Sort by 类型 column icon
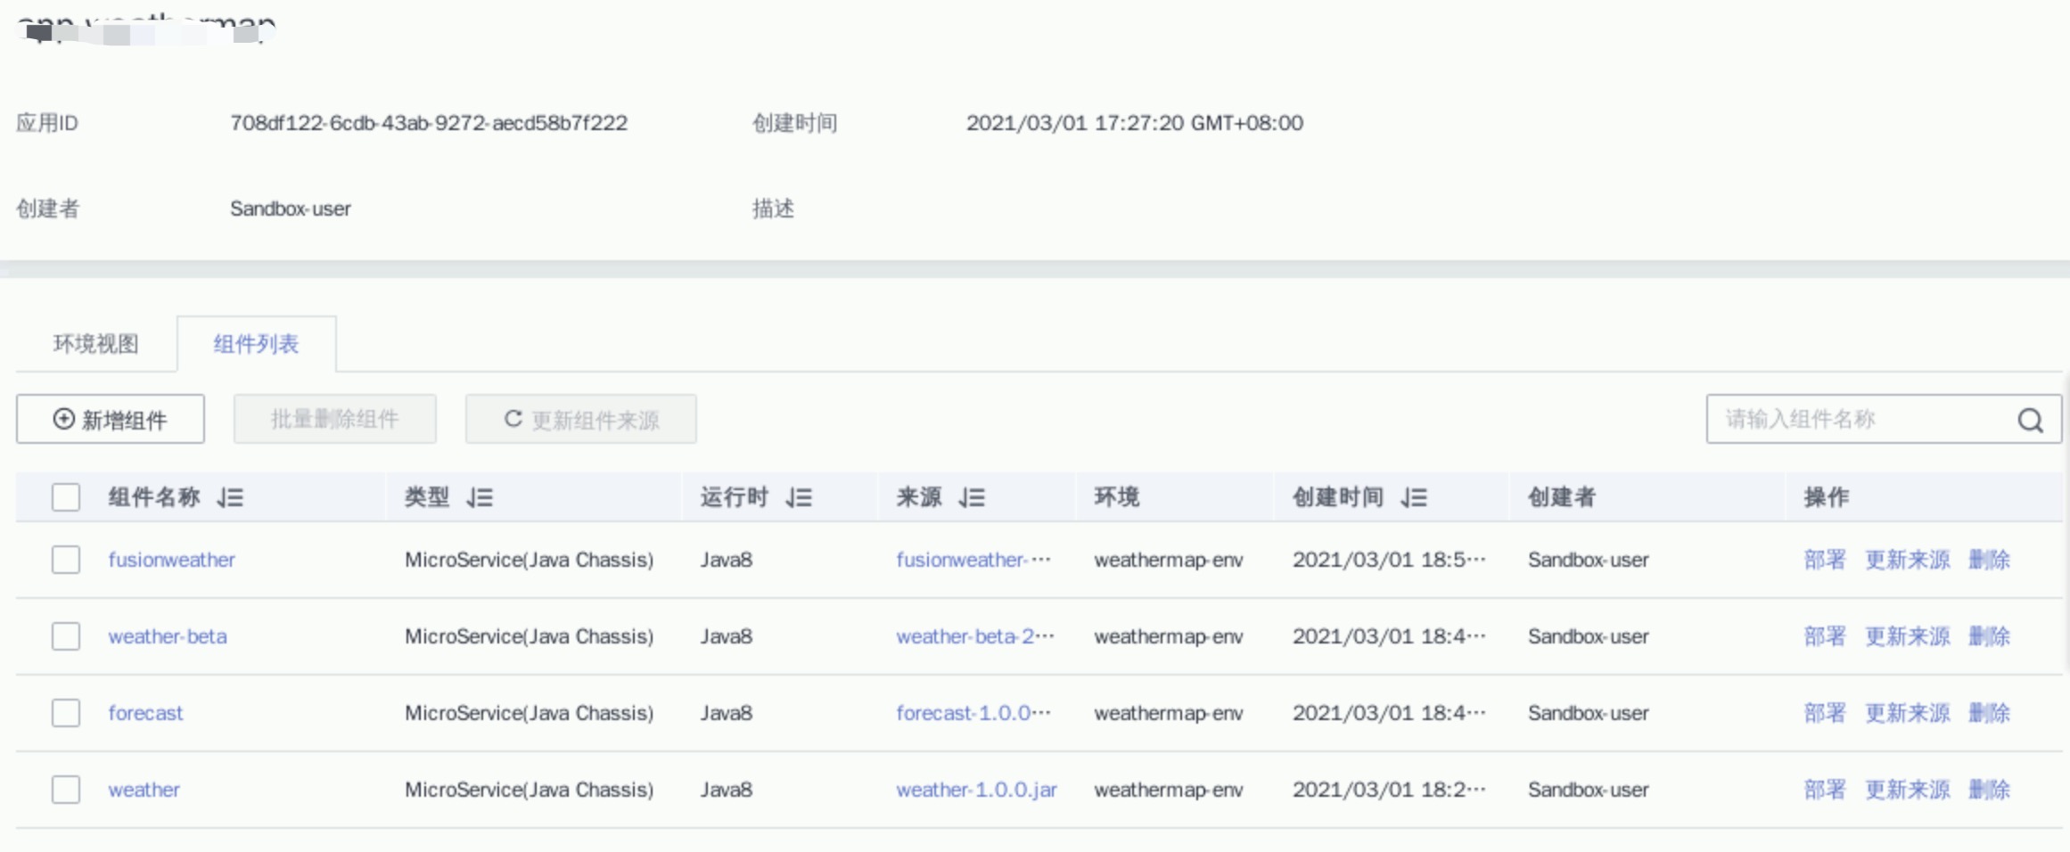Image resolution: width=2070 pixels, height=852 pixels. pos(480,497)
